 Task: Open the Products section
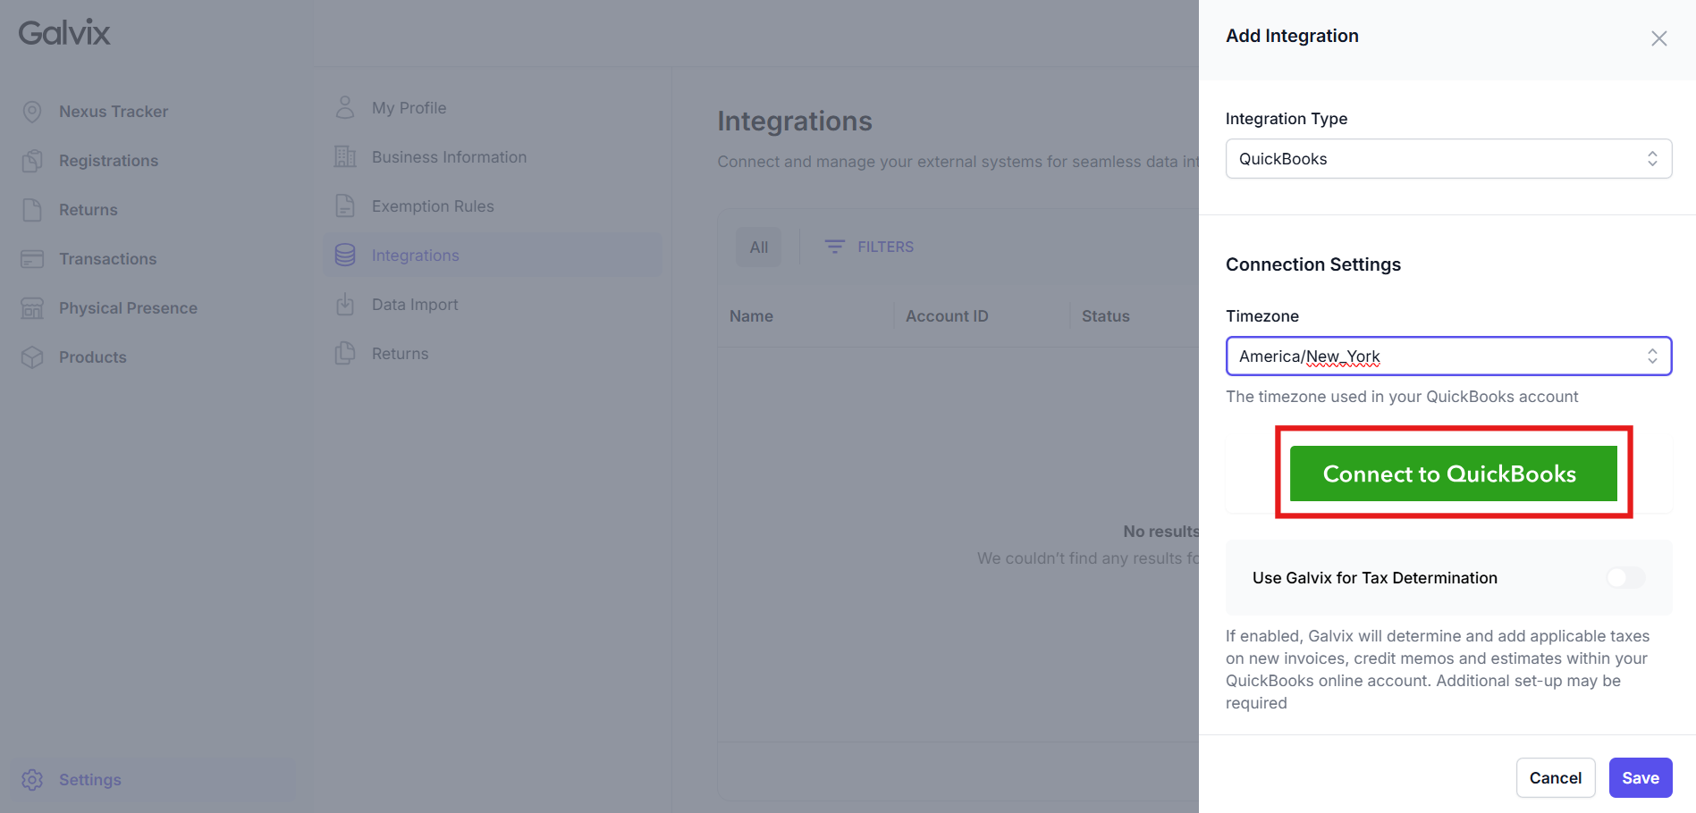tap(92, 357)
